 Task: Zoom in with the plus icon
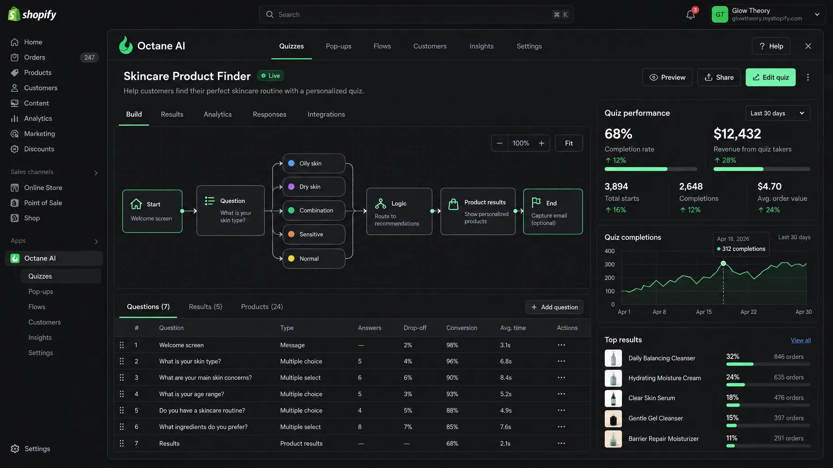[541, 143]
